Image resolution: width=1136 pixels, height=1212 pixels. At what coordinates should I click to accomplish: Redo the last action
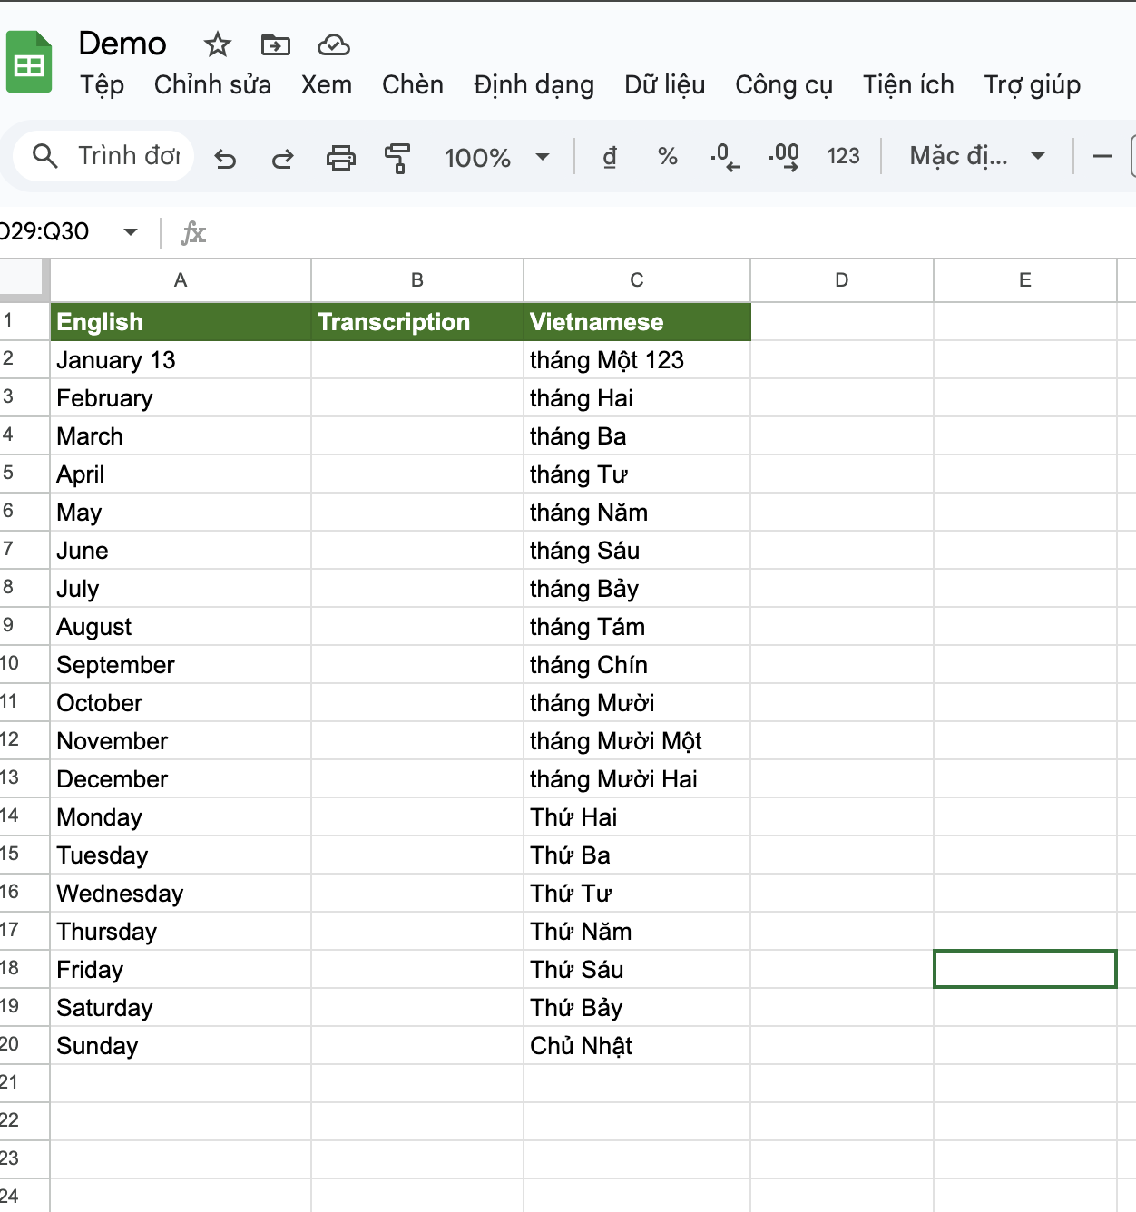tap(282, 158)
